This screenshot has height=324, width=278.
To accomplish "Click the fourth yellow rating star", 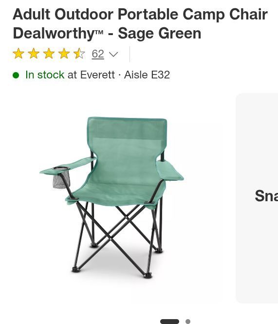I will click(64, 54).
